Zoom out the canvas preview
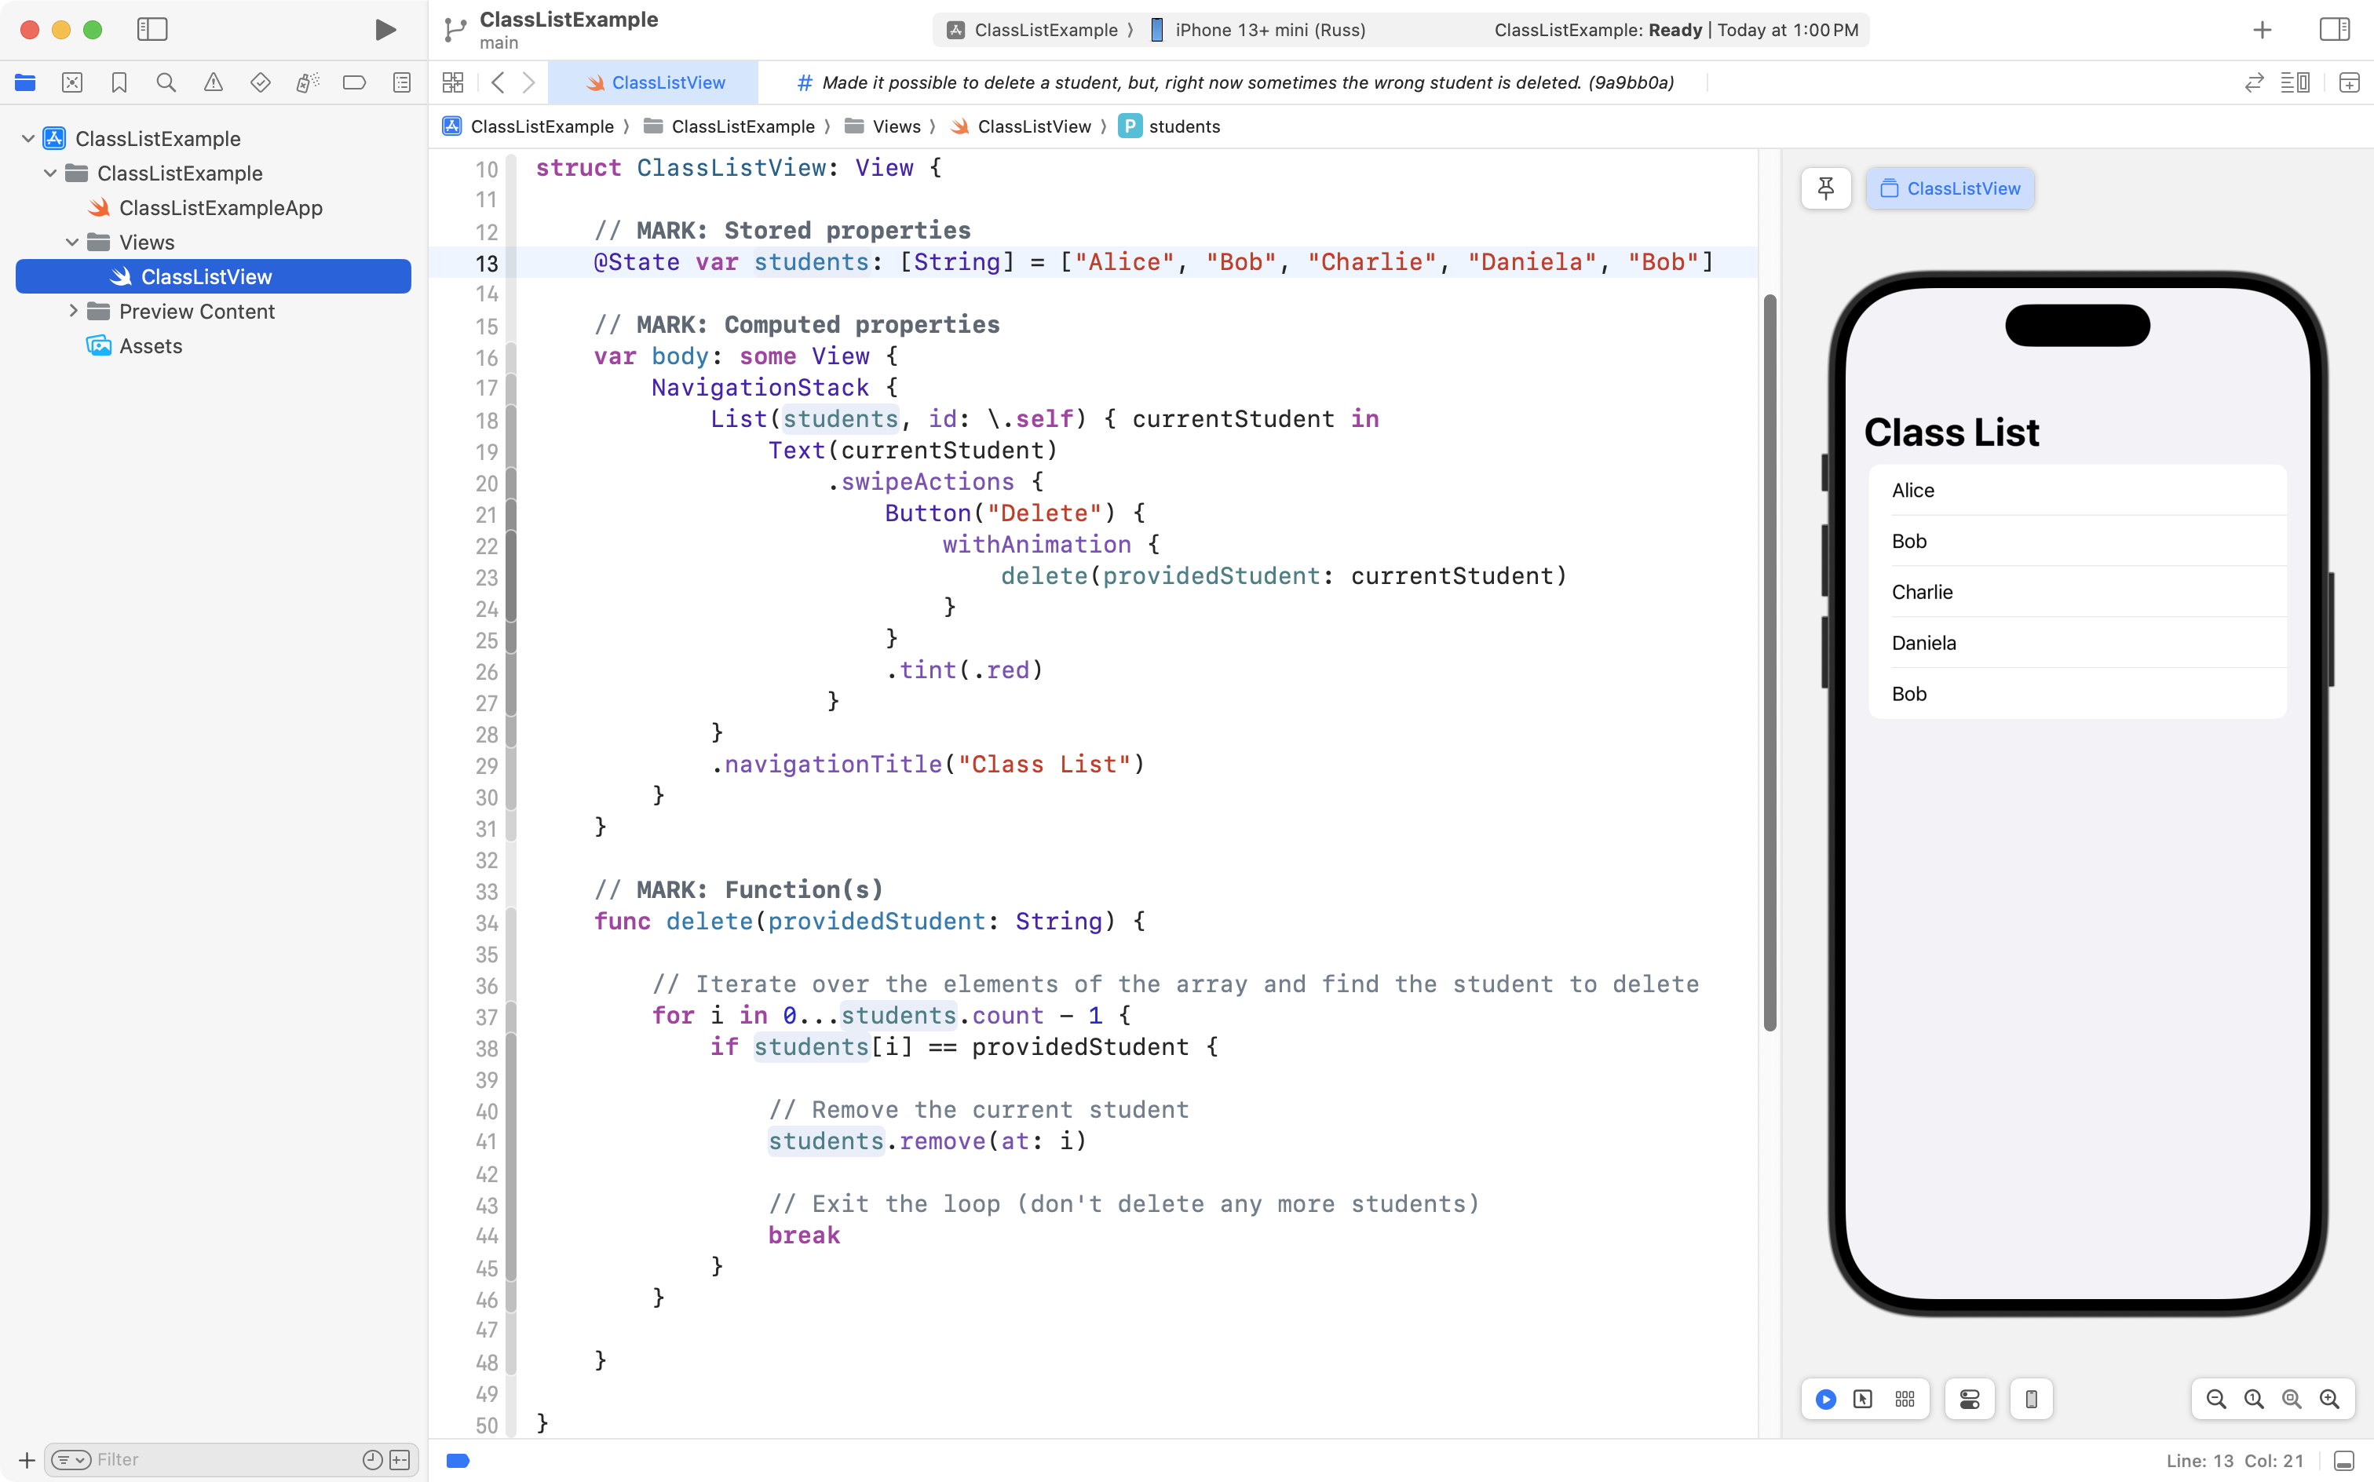The width and height of the screenshot is (2374, 1482). click(2215, 1399)
